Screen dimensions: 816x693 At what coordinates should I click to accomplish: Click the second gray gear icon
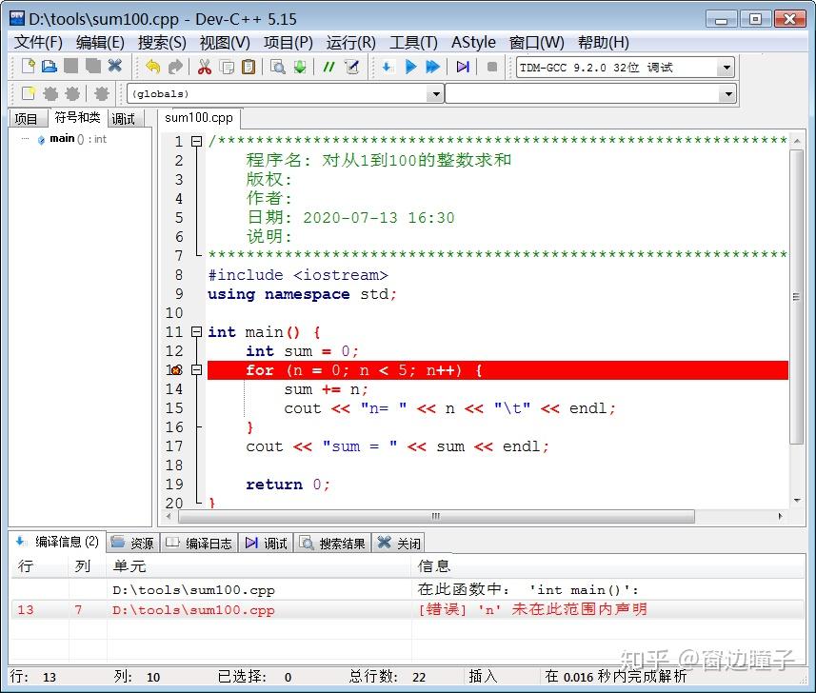tap(72, 93)
